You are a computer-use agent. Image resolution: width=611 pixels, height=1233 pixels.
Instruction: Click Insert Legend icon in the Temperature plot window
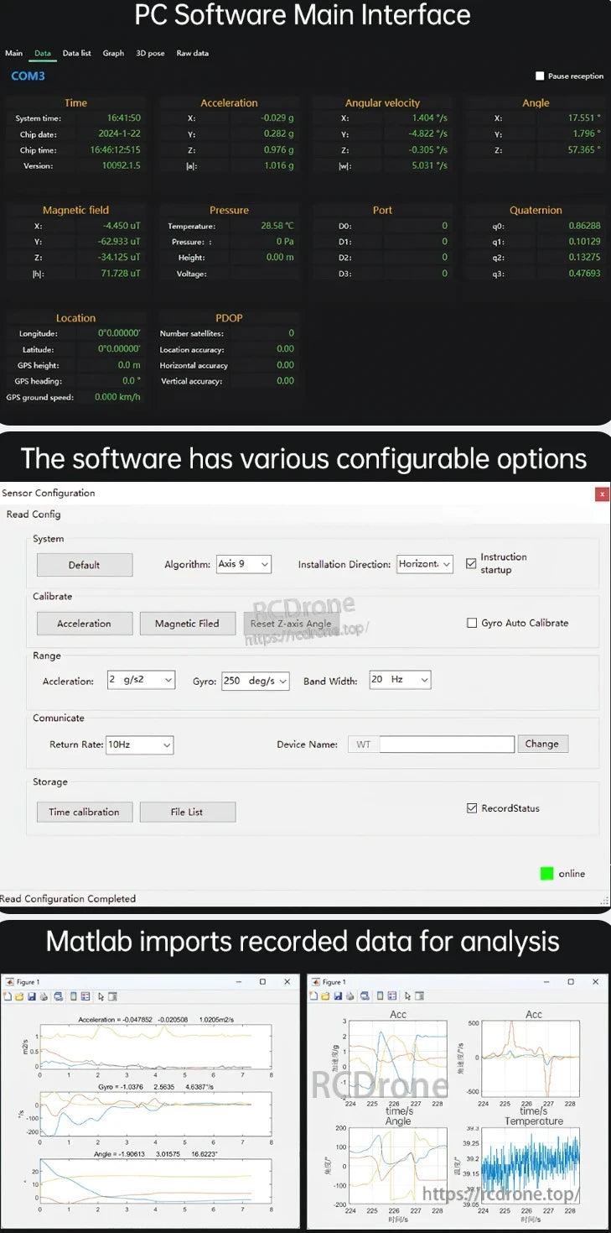391,996
